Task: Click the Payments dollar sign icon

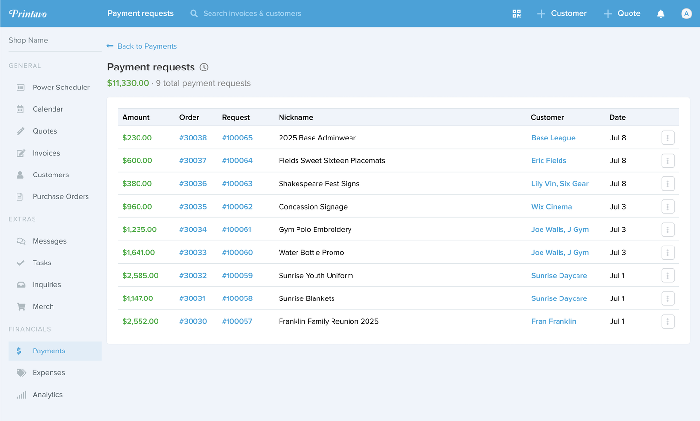Action: pyautogui.click(x=19, y=351)
